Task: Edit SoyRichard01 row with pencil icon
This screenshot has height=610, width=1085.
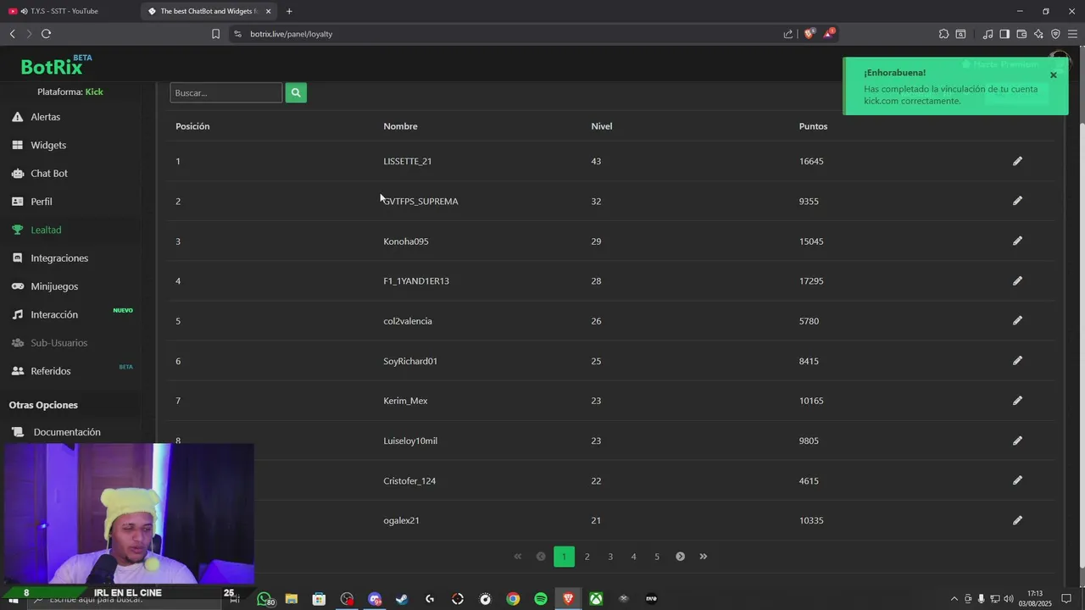Action: point(1017,360)
